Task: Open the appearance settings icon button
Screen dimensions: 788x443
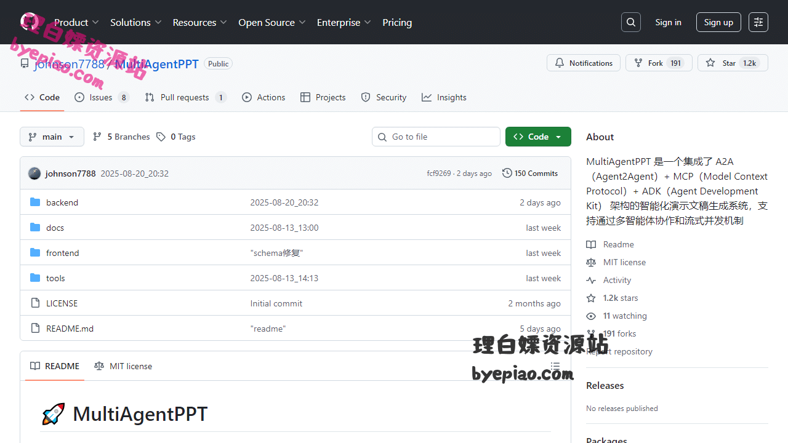Action: [758, 22]
